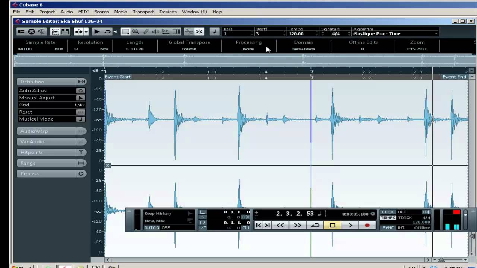
Task: Click the Show Inspector layout icon
Action: coord(21,32)
